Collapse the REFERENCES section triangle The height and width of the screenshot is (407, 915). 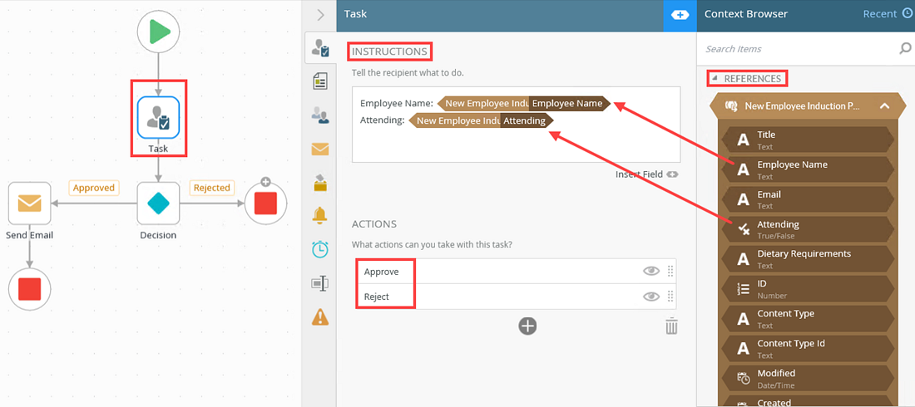(715, 77)
